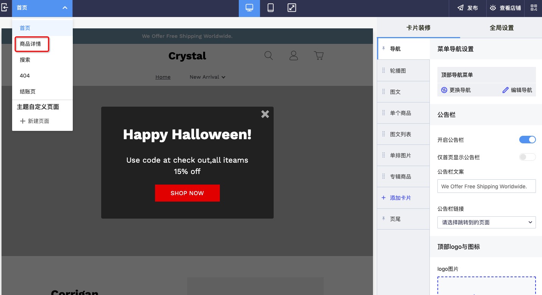Open the QR code icon
This screenshot has height=295, width=542.
[534, 8]
